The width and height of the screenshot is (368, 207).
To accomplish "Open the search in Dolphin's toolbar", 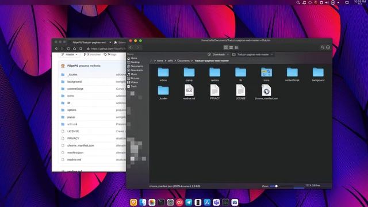I will click(x=323, y=47).
